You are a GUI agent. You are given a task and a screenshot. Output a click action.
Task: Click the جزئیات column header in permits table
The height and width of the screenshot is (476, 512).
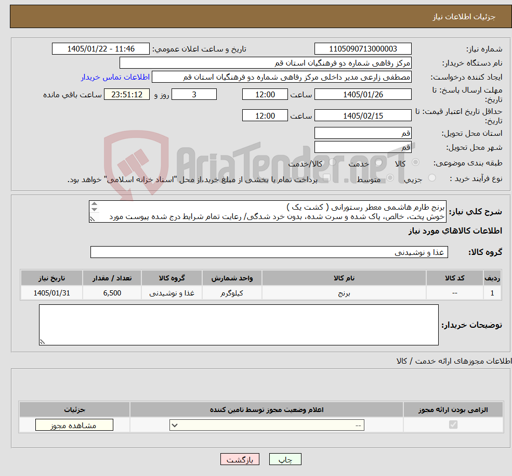click(x=74, y=410)
